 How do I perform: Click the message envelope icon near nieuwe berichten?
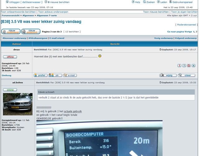(x=46, y=2)
